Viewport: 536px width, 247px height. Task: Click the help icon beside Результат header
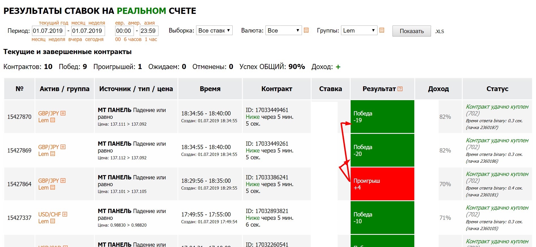[400, 89]
